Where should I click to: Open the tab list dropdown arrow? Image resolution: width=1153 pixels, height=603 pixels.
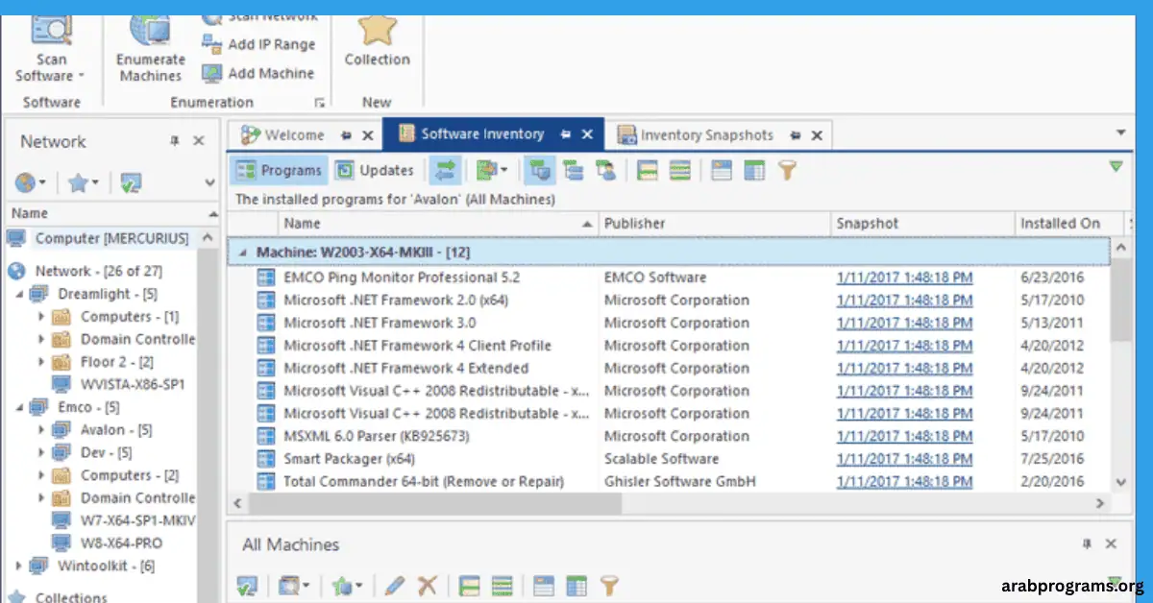pyautogui.click(x=1120, y=133)
